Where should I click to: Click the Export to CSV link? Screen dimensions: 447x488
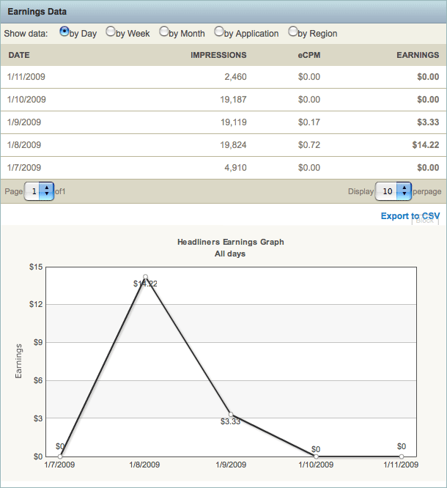point(410,216)
